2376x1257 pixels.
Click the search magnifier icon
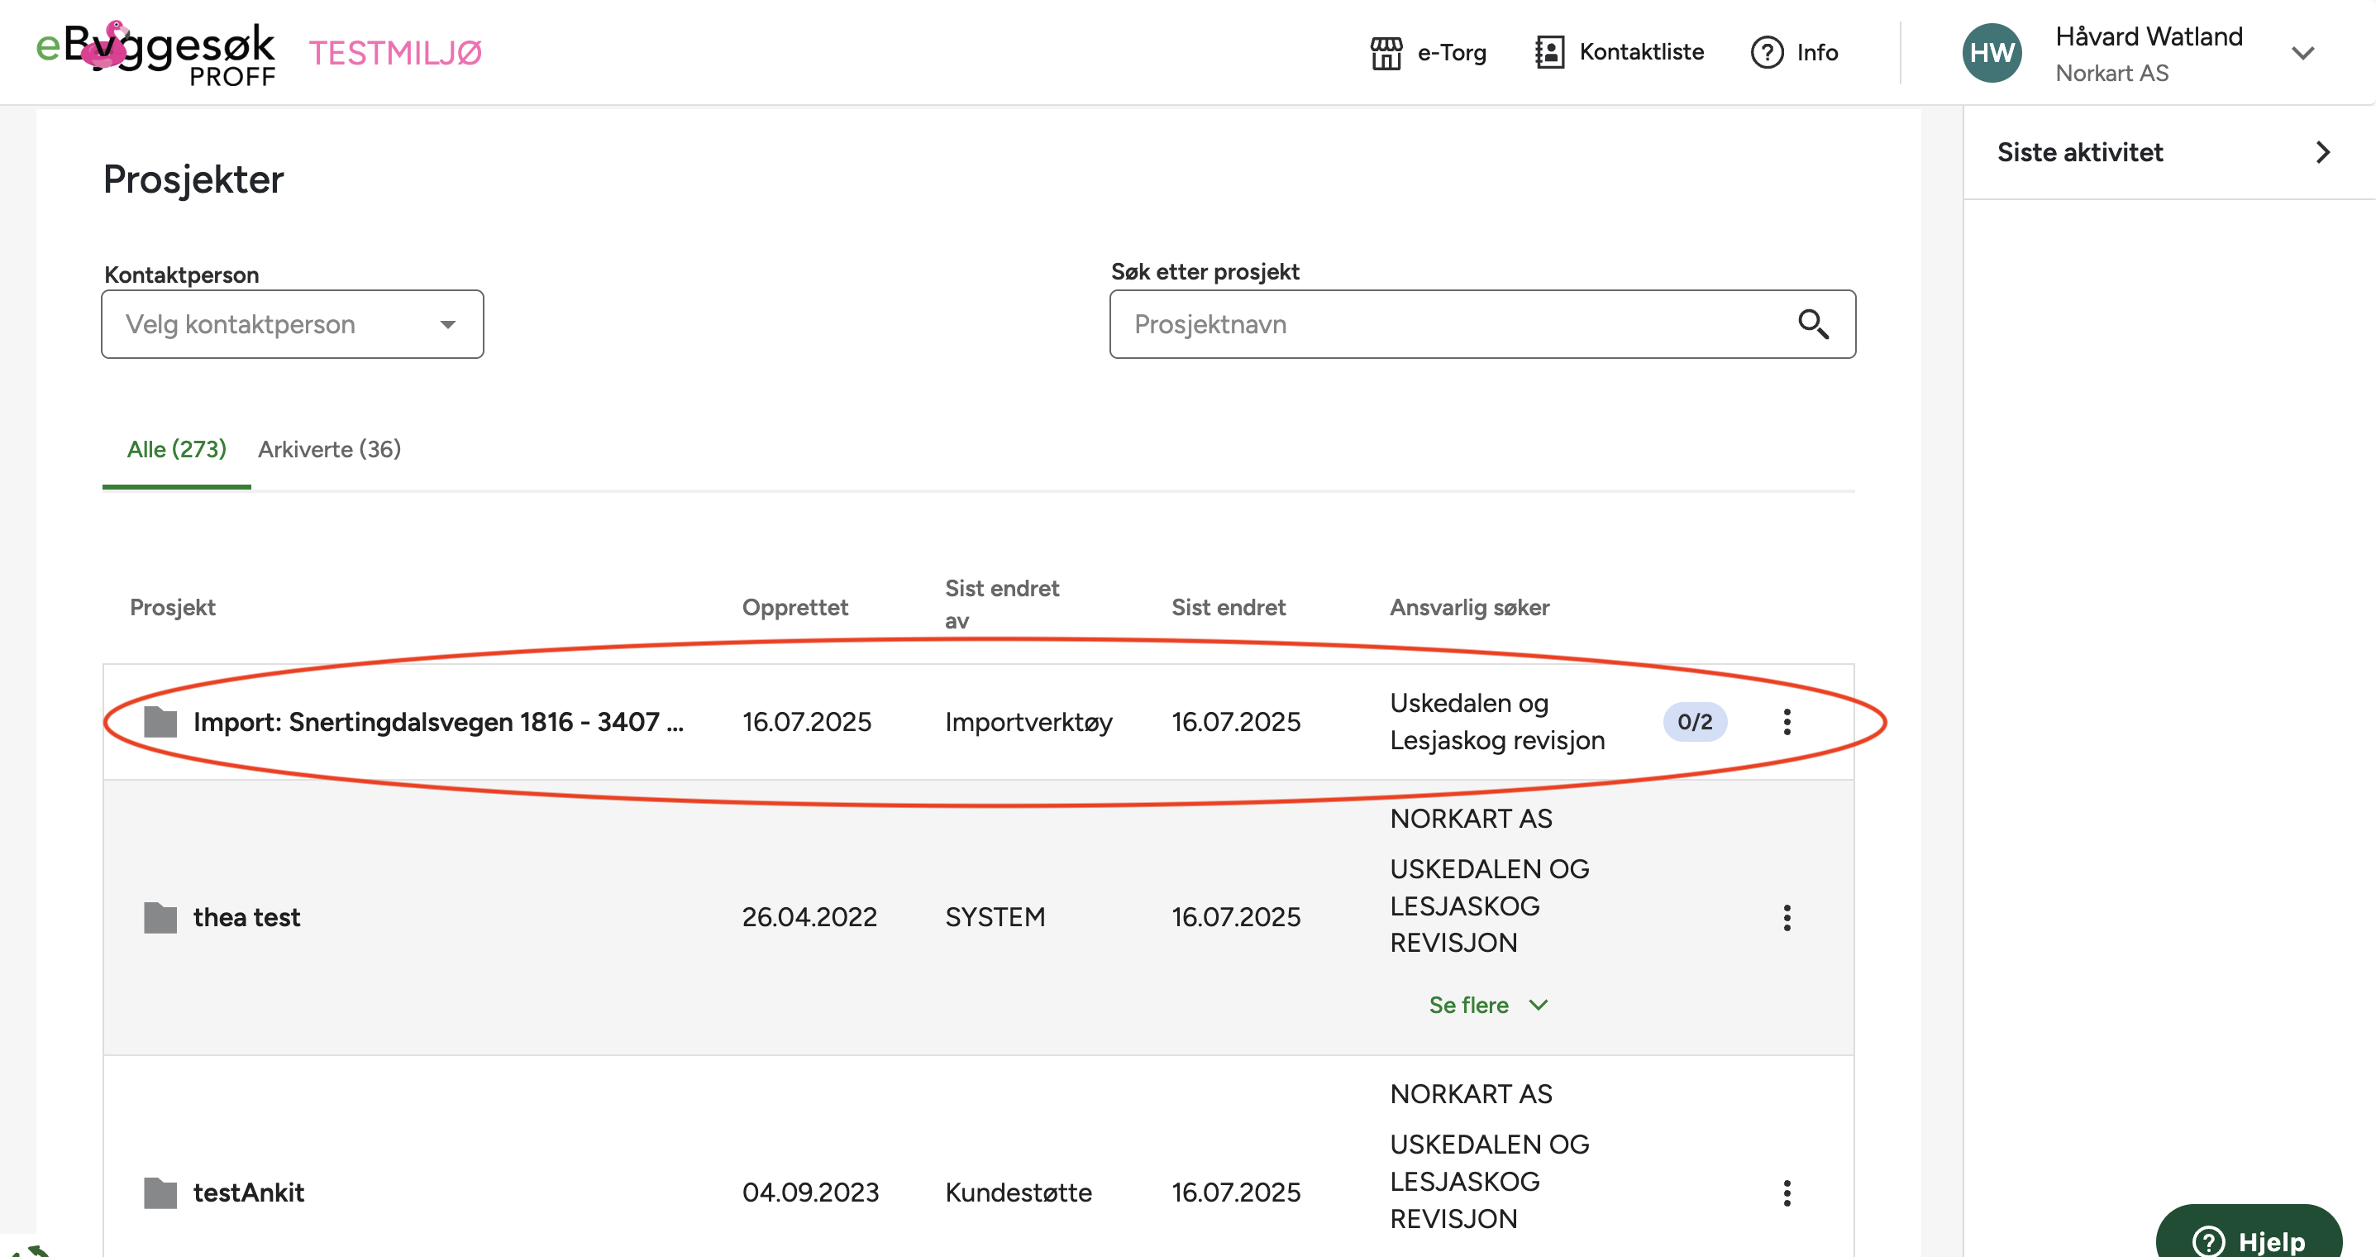(x=1812, y=324)
